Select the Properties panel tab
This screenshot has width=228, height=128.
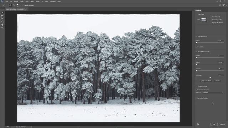[x=198, y=10]
